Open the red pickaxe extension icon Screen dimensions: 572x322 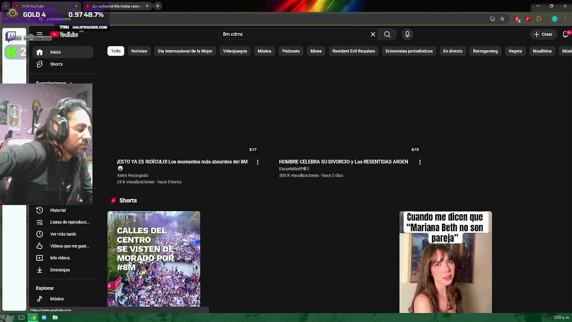528,19
